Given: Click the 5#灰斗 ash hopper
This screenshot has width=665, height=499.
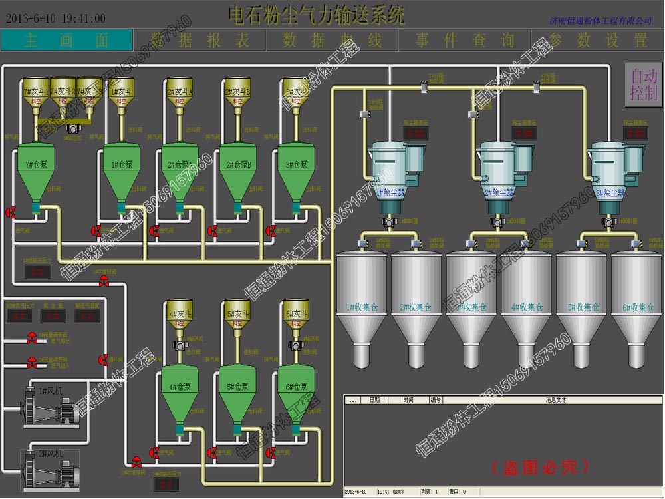Looking at the screenshot, I should [237, 316].
